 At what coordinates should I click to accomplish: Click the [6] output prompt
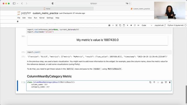(x=23, y=36)
